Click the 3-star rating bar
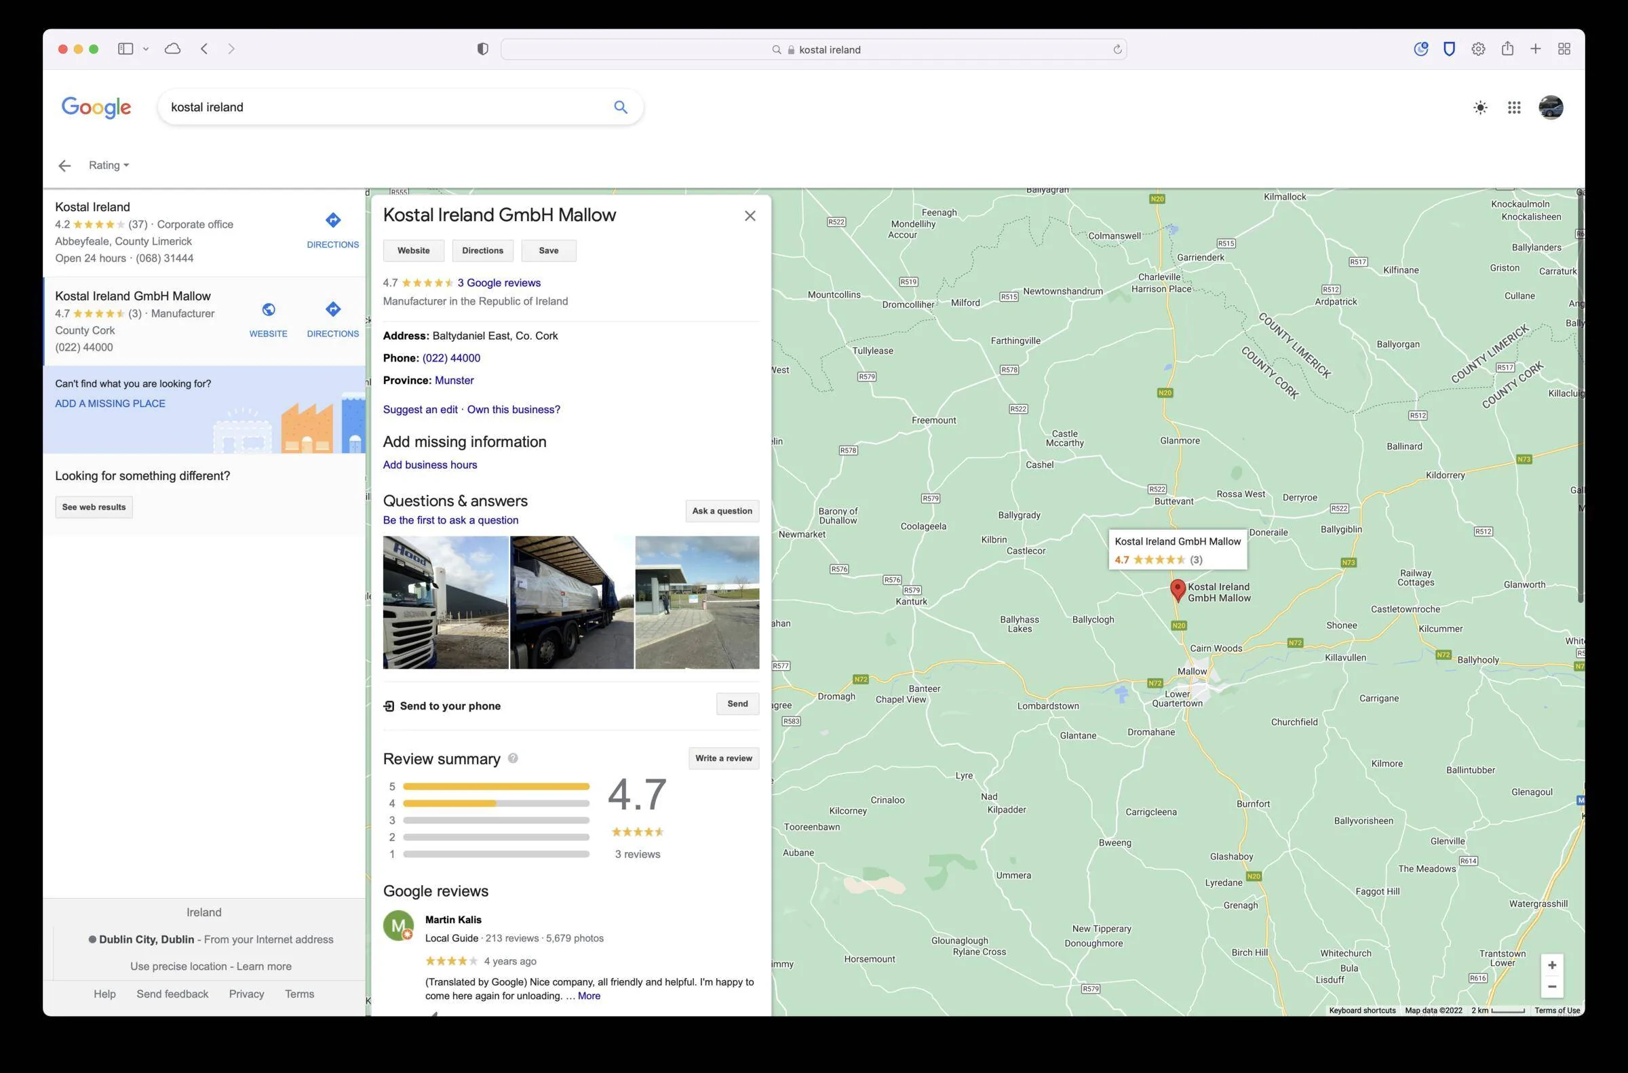This screenshot has height=1073, width=1628. (x=496, y=820)
